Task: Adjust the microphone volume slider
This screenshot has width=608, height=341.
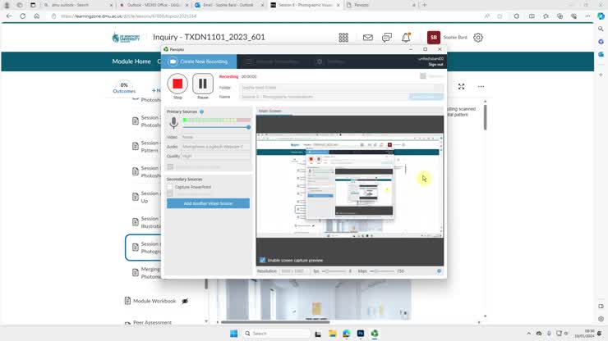Action: pos(248,127)
